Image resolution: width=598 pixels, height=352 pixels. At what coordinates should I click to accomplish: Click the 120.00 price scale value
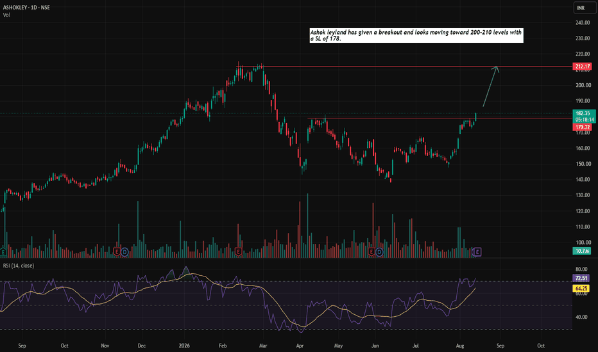[583, 211]
